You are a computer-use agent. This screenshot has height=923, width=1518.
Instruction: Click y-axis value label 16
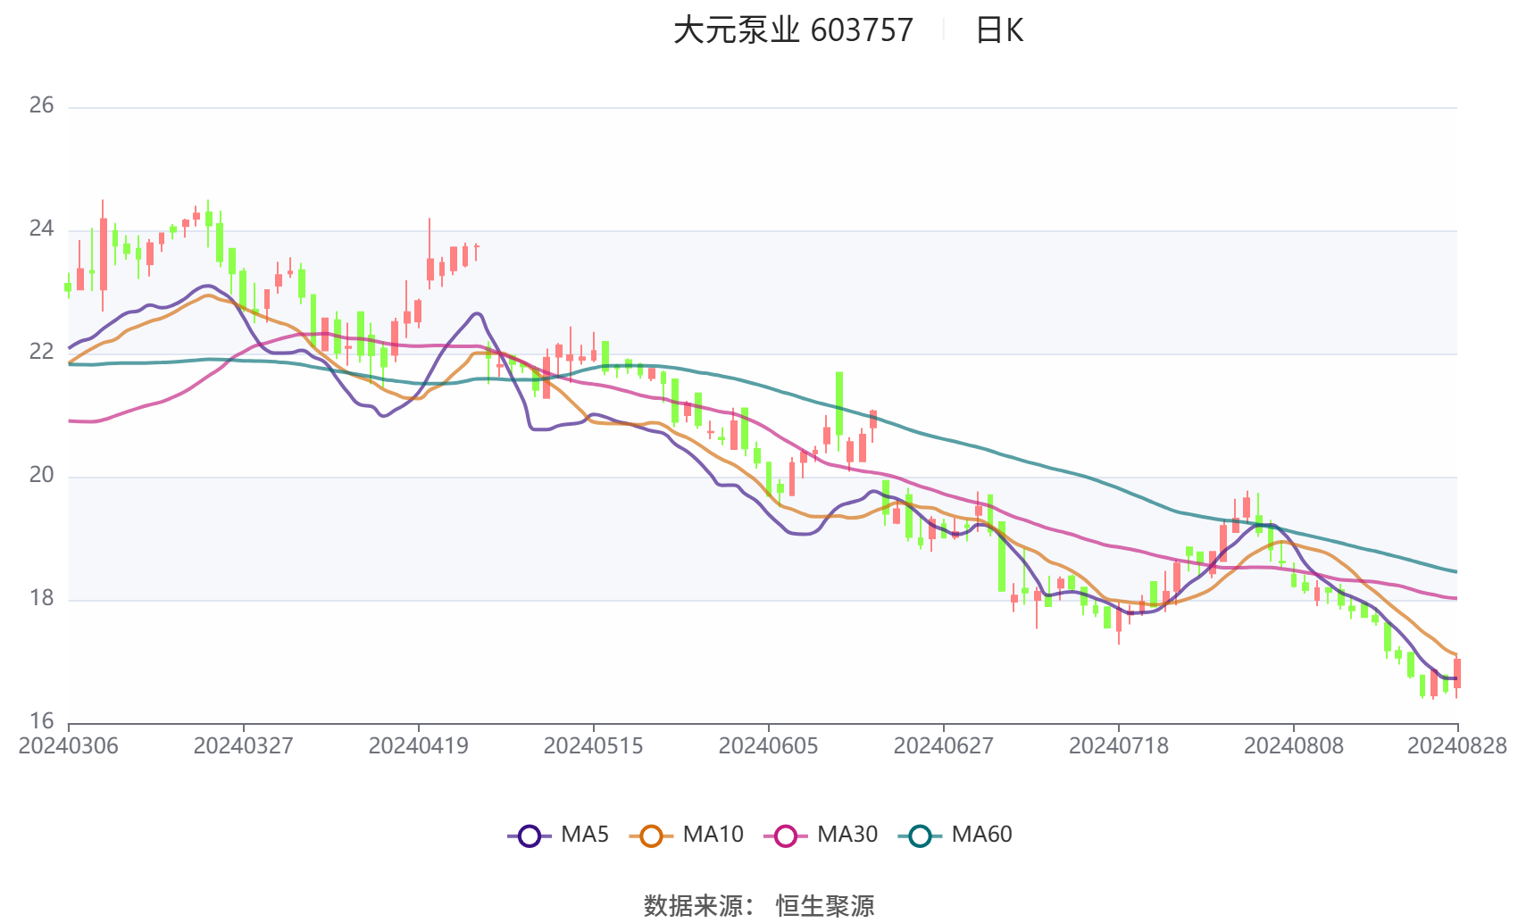(x=42, y=721)
